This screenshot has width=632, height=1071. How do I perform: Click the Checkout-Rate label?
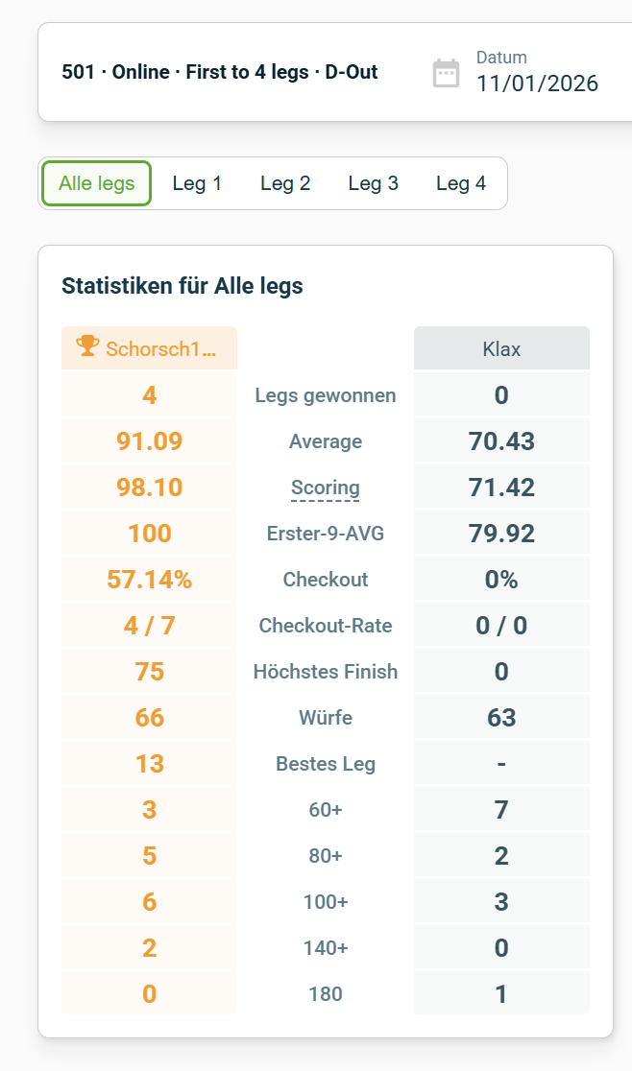(326, 625)
